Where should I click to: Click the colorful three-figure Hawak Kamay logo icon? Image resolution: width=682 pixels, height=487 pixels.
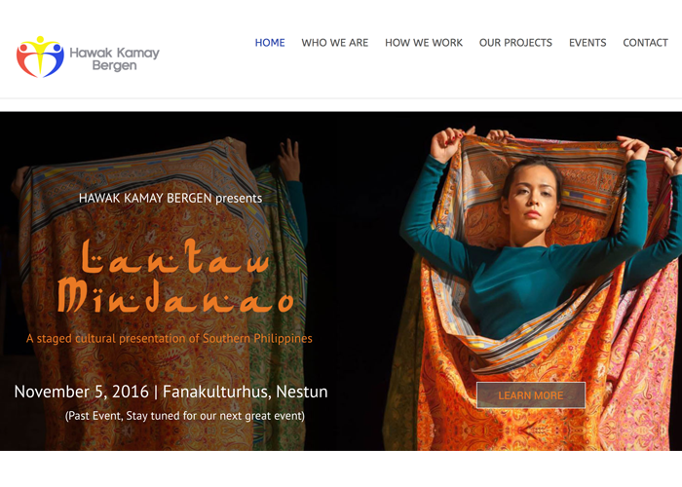click(40, 56)
